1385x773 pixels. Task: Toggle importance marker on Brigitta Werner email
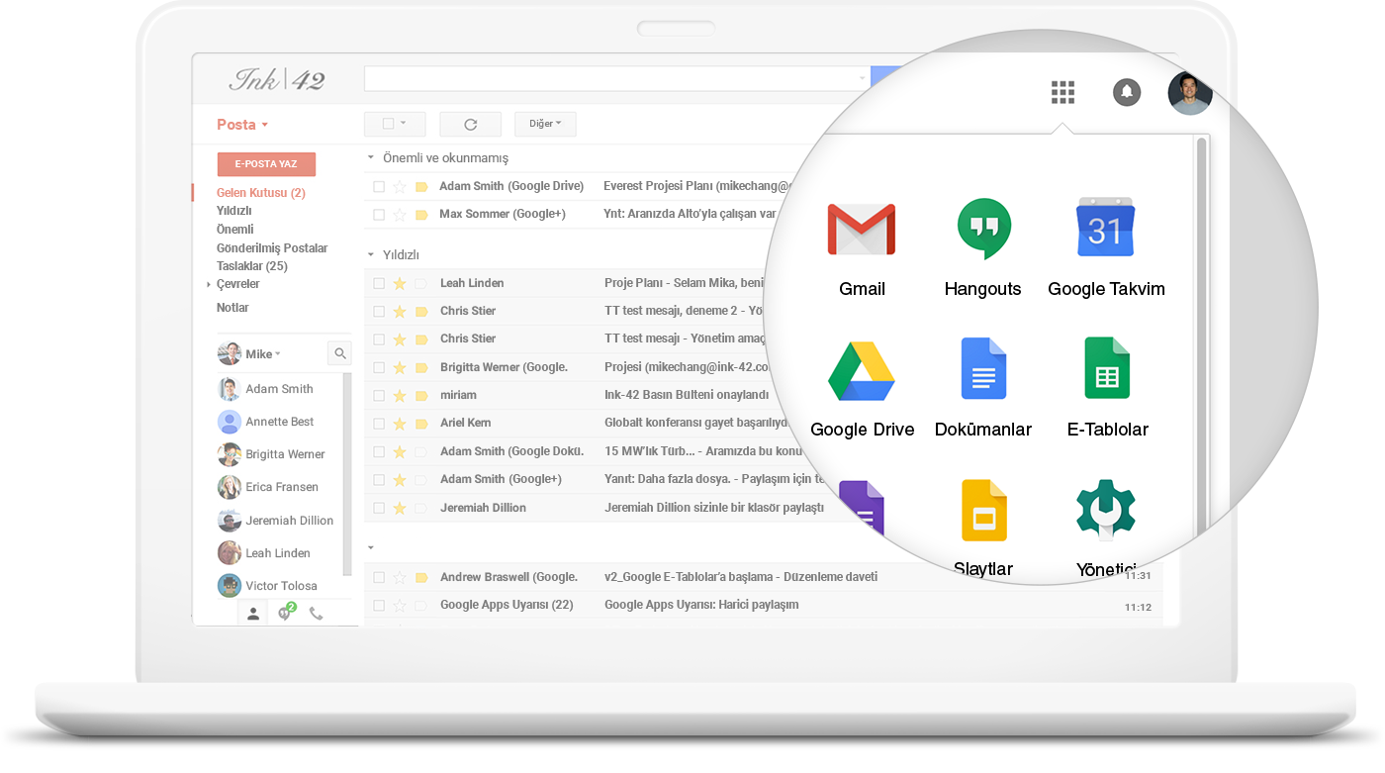pyautogui.click(x=421, y=367)
